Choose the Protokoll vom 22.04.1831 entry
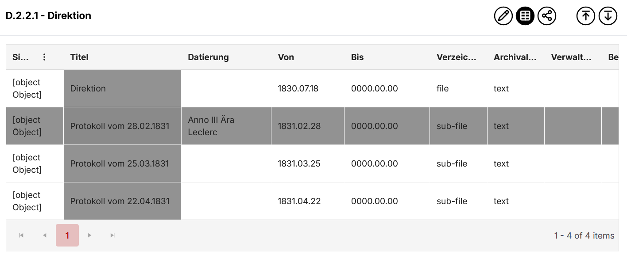627x258 pixels. tap(120, 201)
